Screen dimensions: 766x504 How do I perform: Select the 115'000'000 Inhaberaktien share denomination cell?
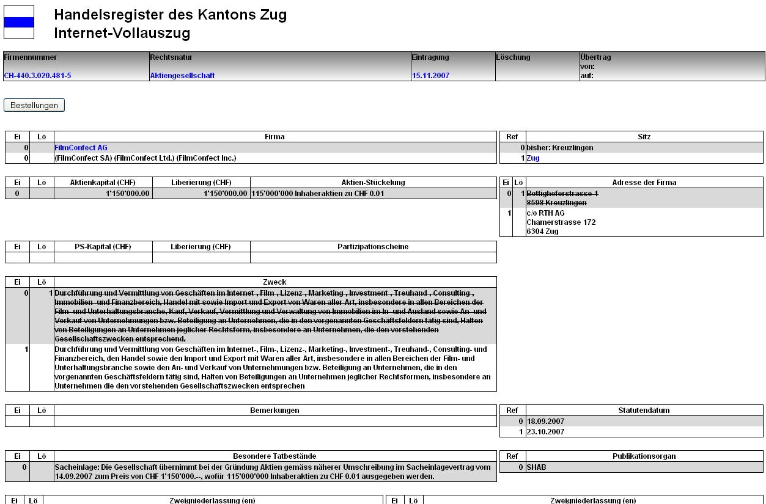coord(318,194)
